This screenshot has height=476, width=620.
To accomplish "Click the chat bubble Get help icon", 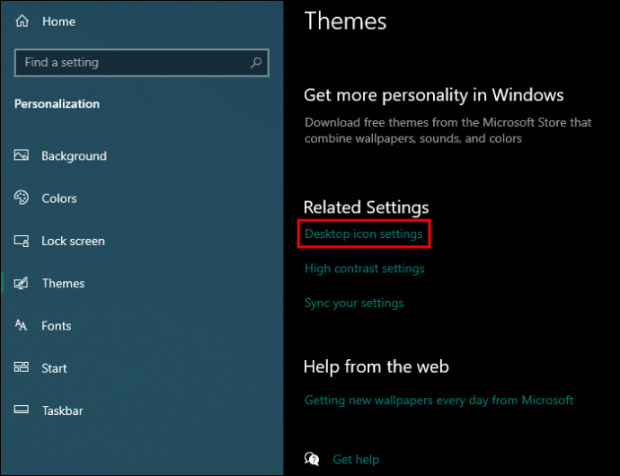I will (312, 459).
